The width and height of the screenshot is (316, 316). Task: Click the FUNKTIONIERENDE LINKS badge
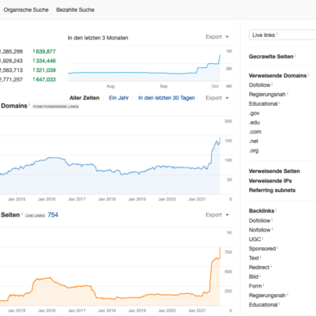56,107
